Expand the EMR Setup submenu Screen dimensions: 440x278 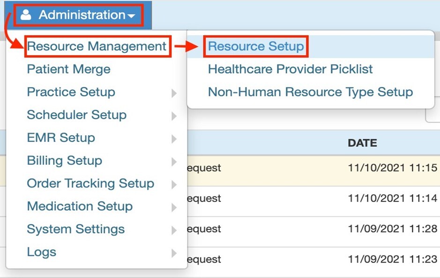[x=60, y=138]
